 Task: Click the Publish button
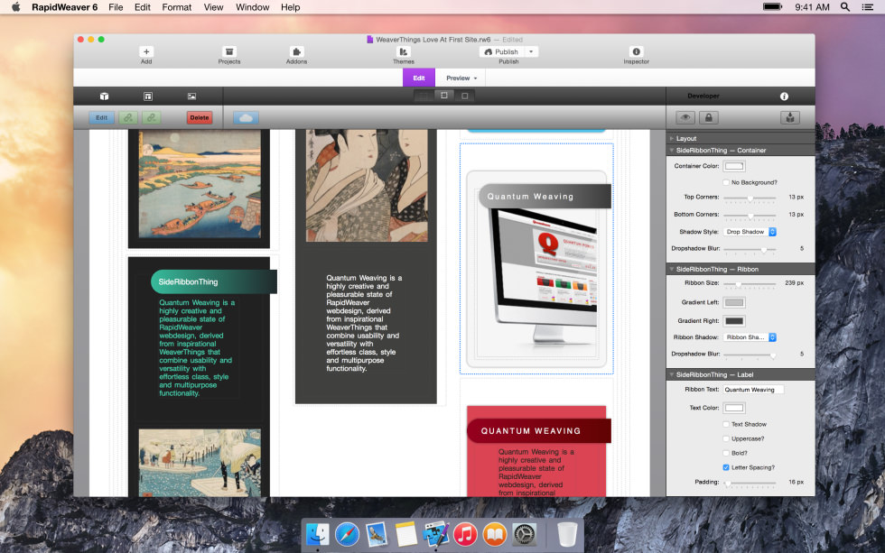(x=502, y=51)
